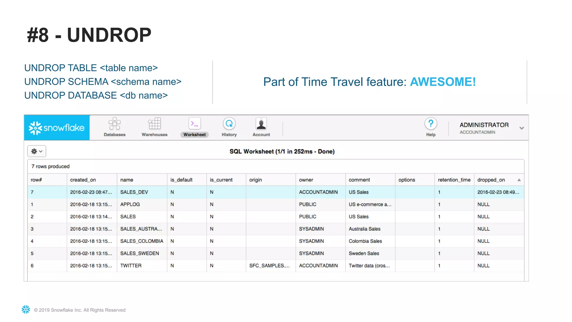Click the retention_time column header
The width and height of the screenshot is (572, 322).
click(454, 180)
